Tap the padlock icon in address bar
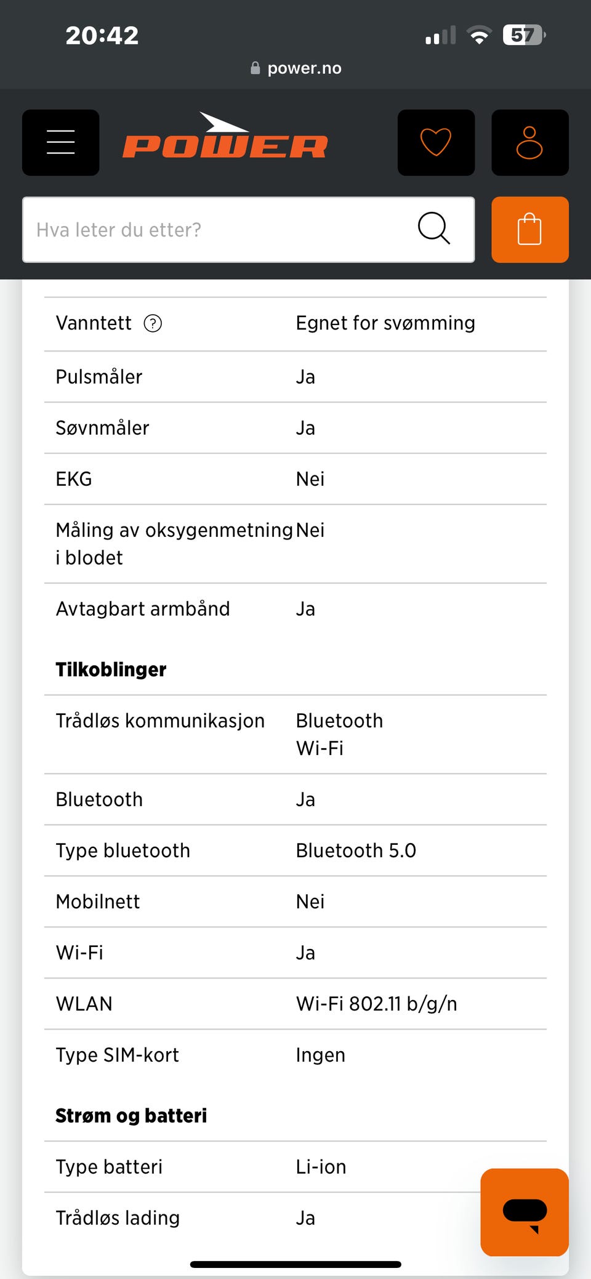The height and width of the screenshot is (1279, 591). (255, 68)
